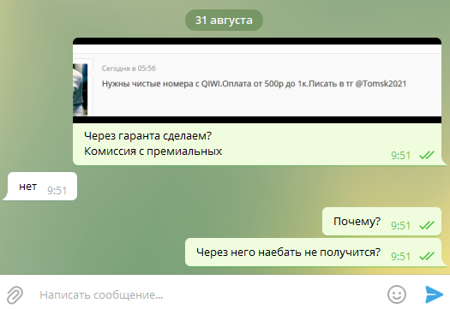
Task: Click the @Tomsk2021 handle in screenshot
Action: pos(381,84)
